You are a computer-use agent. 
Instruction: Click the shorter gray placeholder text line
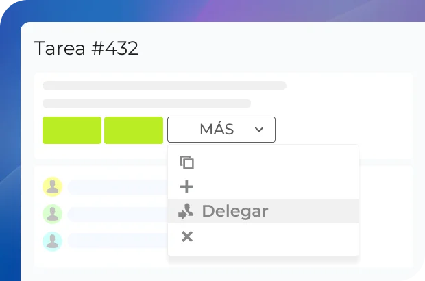click(147, 103)
